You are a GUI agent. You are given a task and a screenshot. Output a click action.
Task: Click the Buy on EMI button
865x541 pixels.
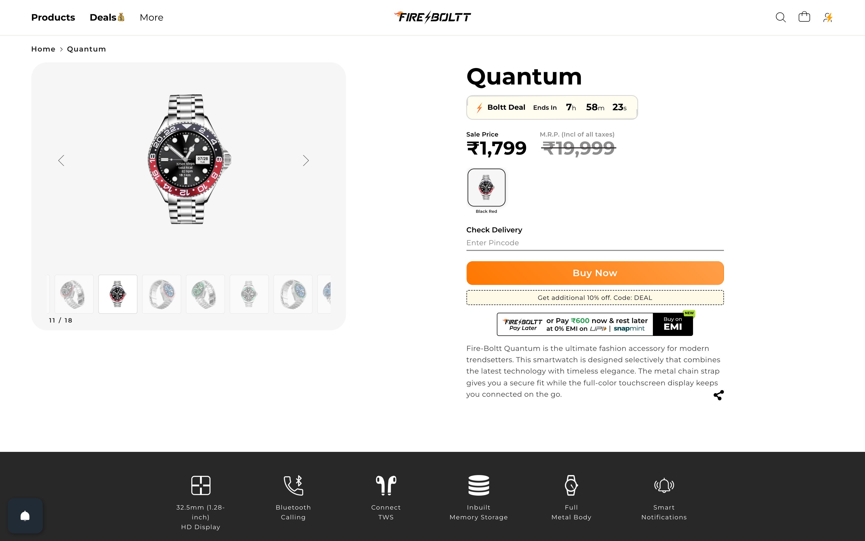click(673, 324)
